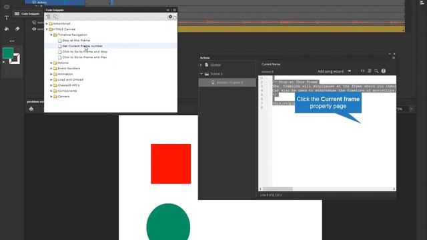Click the layer type icon above the eye icon
Viewport: 427px width, 240px height.
(x=34, y=23)
